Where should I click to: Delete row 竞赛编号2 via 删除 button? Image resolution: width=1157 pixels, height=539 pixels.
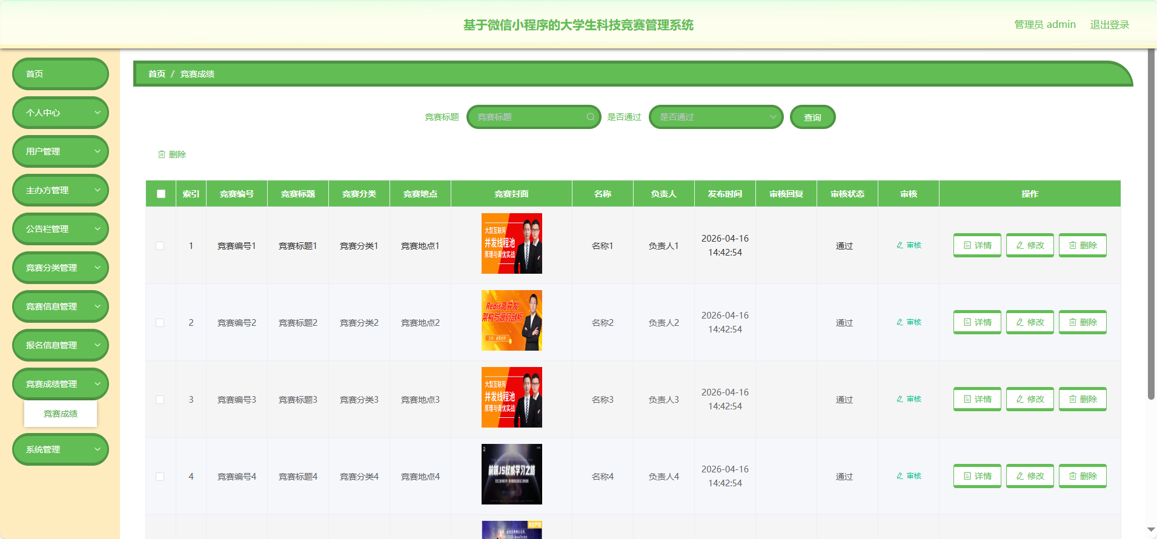coord(1082,322)
